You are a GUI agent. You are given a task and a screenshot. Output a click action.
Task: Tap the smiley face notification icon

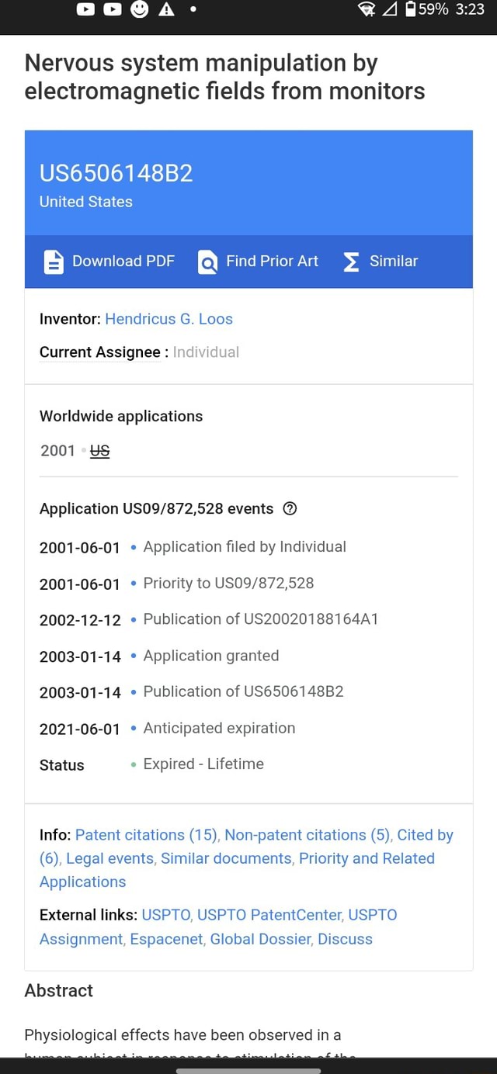140,9
